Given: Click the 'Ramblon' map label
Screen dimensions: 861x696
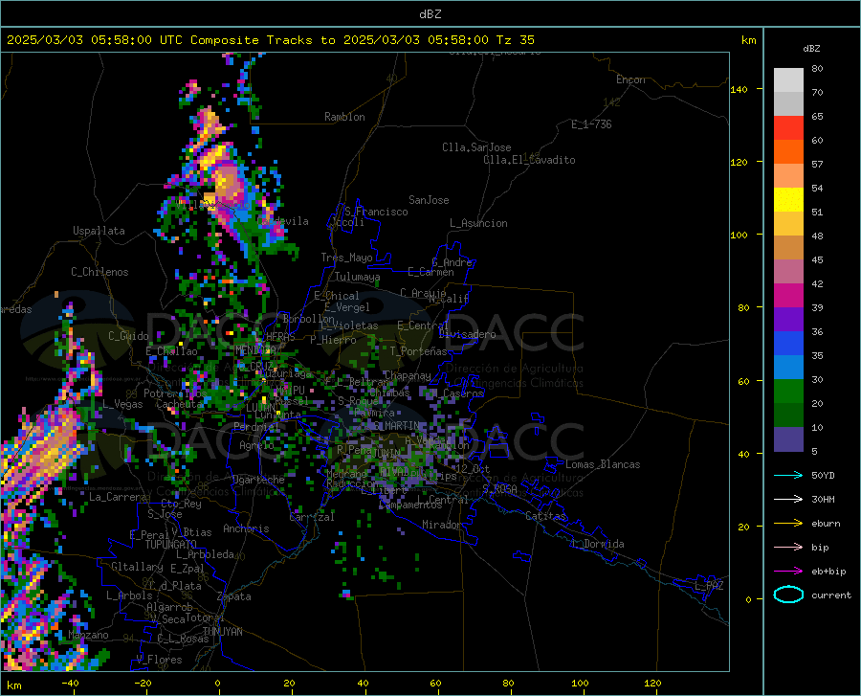Looking at the screenshot, I should pyautogui.click(x=344, y=117).
